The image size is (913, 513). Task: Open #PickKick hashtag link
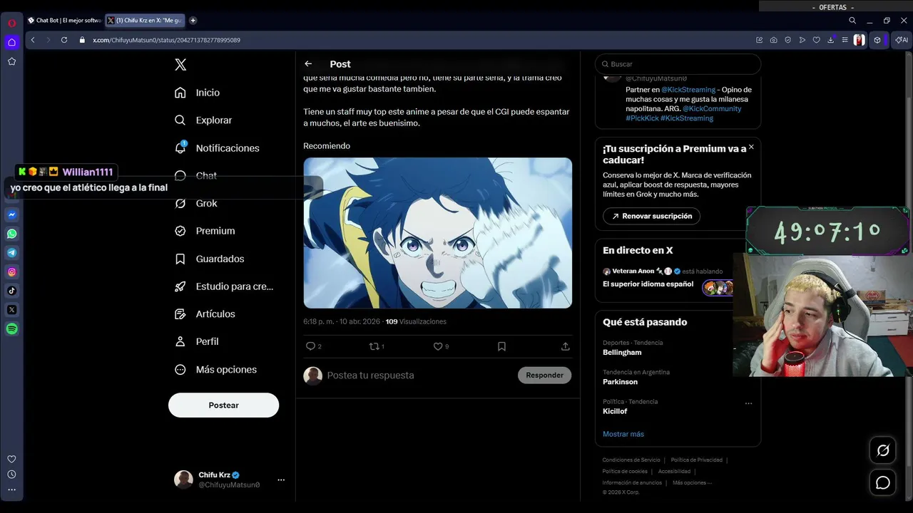(x=642, y=118)
